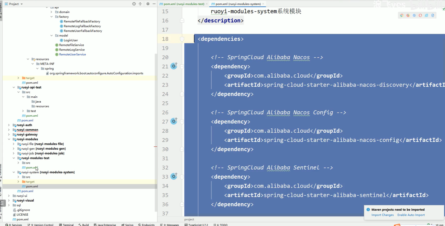Expand the ruoyi-auth module
This screenshot has height=226, width=445.
(x=9, y=125)
